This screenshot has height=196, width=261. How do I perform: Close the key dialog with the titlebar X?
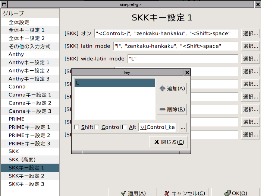187,73
